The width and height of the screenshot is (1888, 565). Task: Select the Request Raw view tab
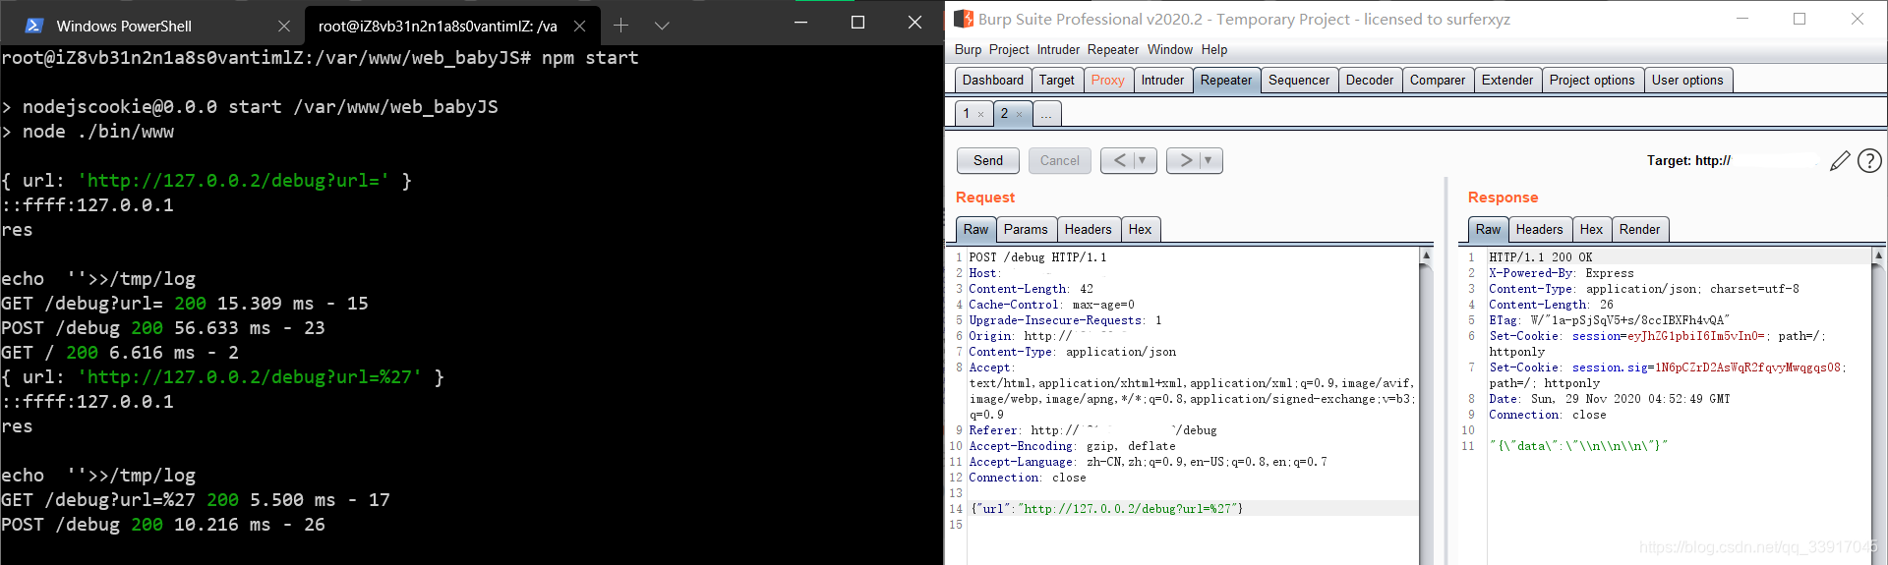975,229
